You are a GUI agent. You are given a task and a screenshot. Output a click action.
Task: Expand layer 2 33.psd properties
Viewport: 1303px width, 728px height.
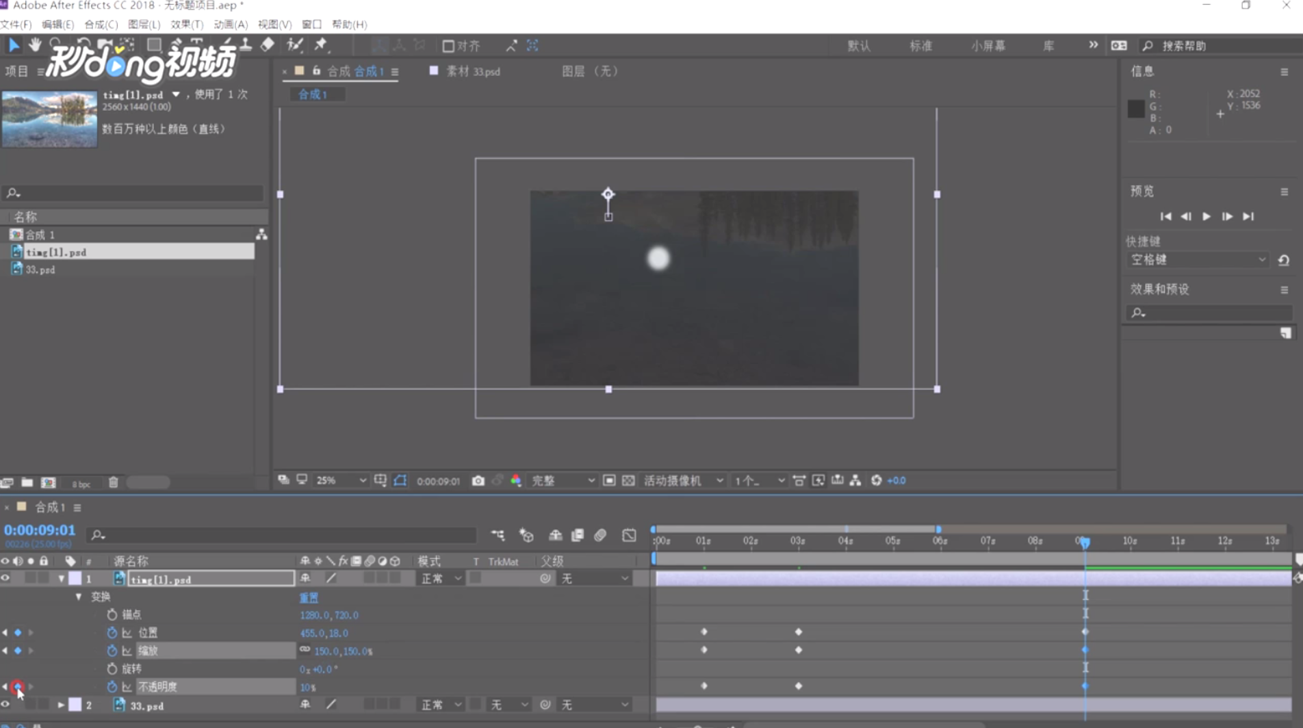tap(62, 705)
